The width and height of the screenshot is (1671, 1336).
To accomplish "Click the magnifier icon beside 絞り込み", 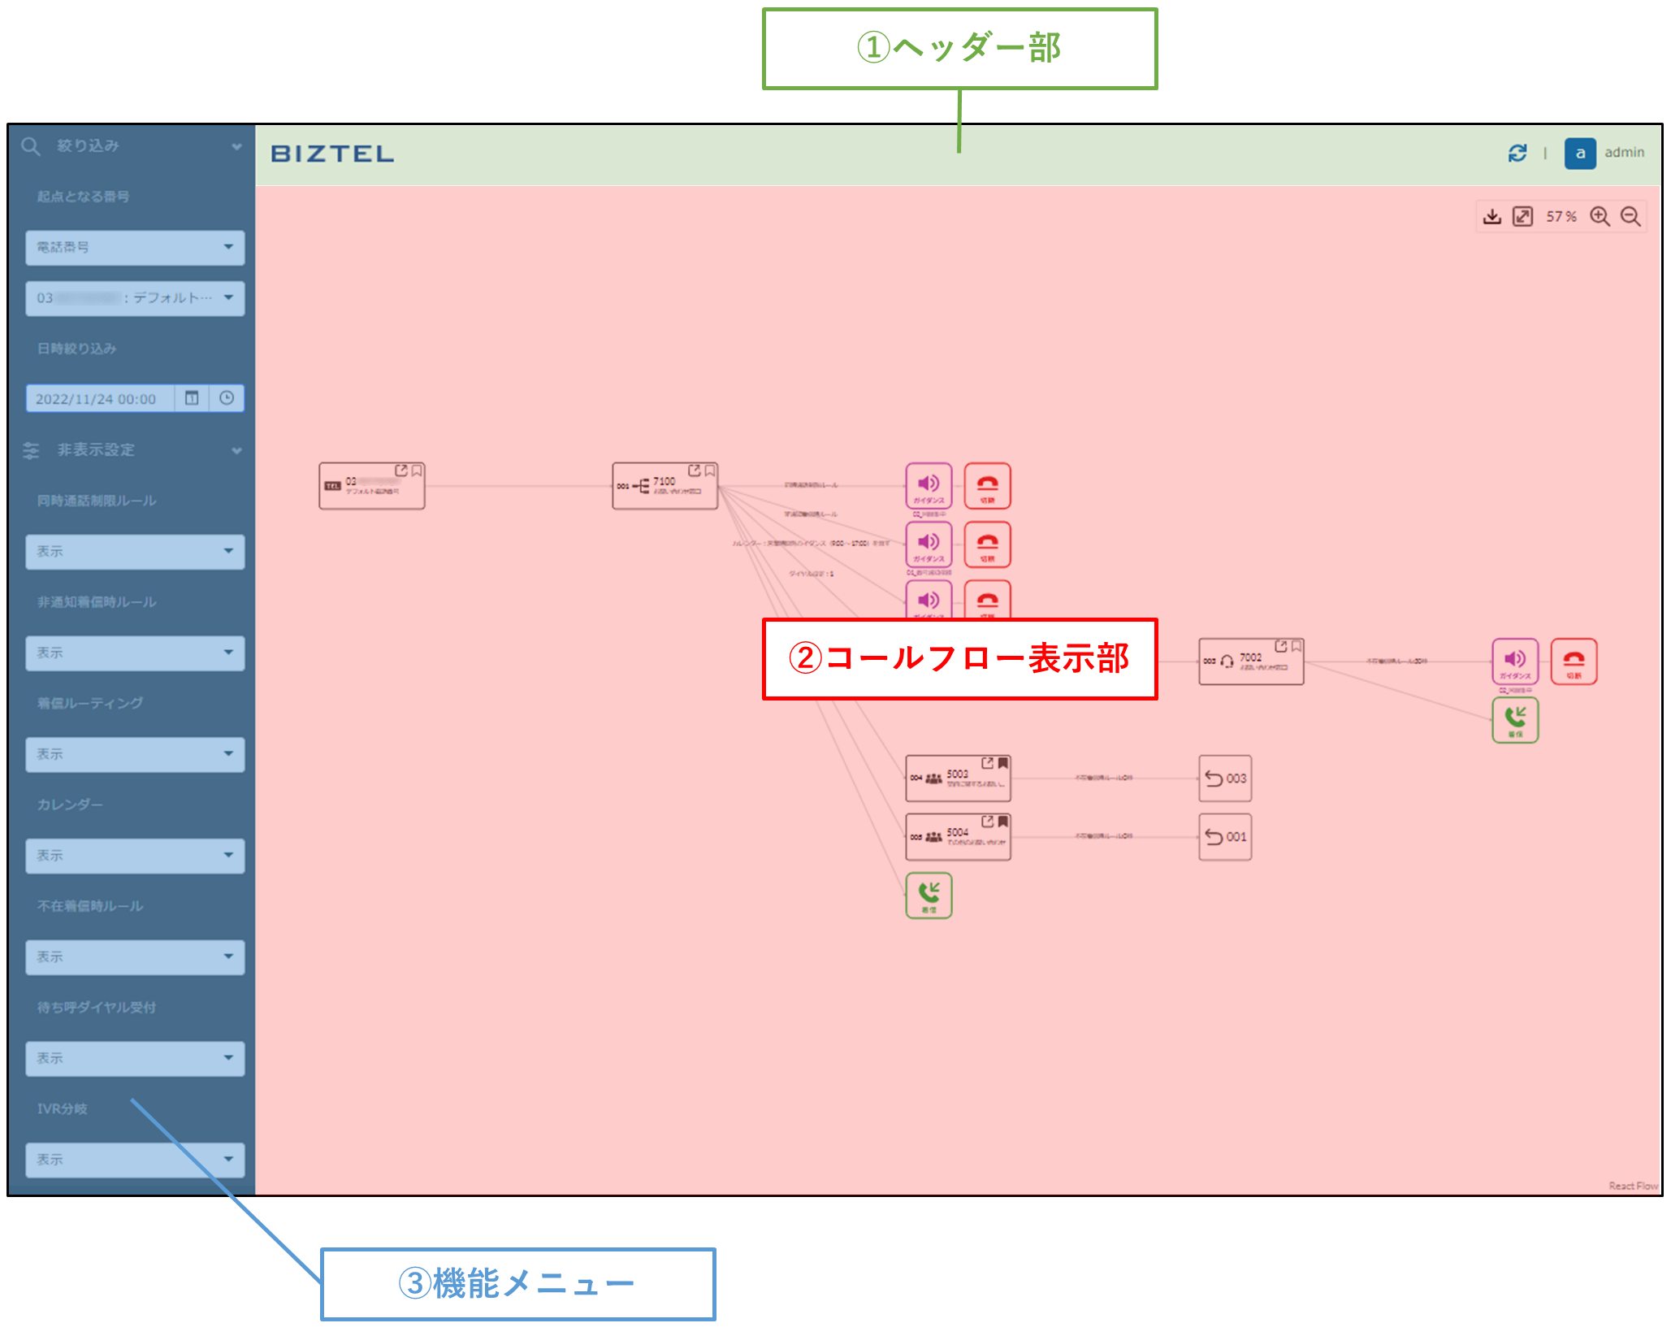I will pos(31,146).
